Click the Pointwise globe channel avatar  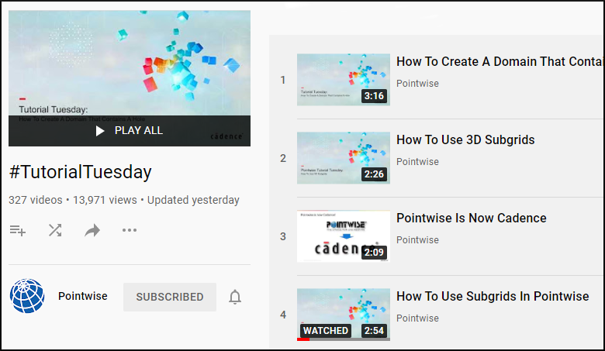click(x=26, y=297)
